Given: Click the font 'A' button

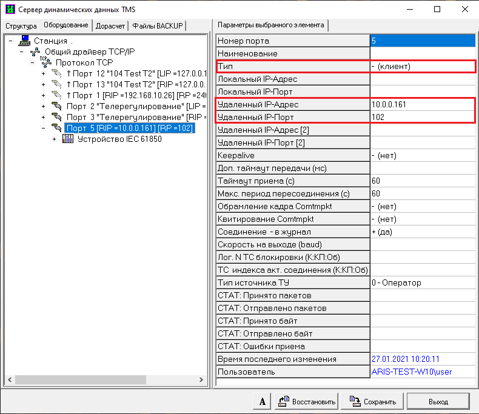Looking at the screenshot, I should tap(261, 401).
